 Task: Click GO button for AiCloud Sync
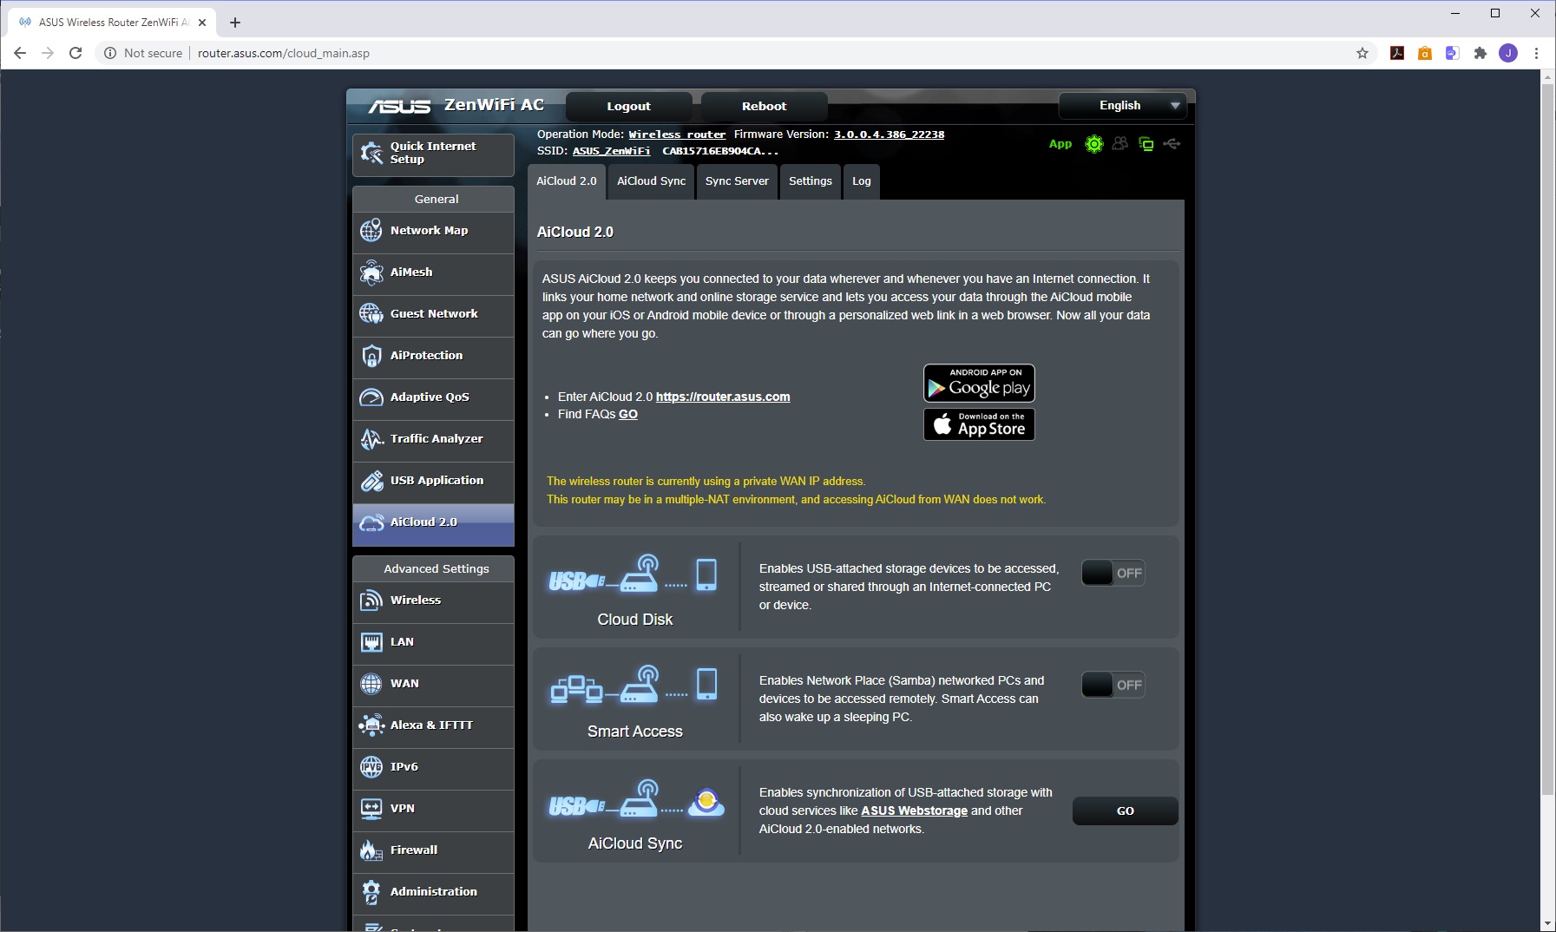(1126, 811)
